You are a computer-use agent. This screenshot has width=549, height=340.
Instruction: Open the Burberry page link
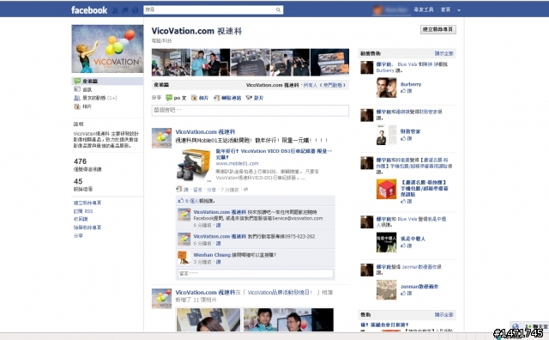(x=411, y=84)
